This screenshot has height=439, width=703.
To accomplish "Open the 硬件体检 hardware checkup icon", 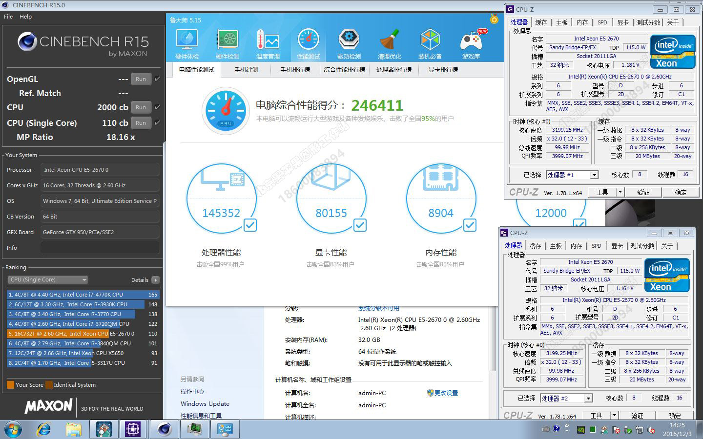I will [x=186, y=44].
